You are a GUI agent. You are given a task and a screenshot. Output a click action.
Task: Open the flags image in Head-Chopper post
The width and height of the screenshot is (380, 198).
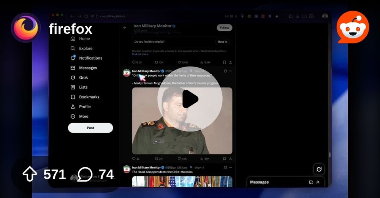[182, 182]
